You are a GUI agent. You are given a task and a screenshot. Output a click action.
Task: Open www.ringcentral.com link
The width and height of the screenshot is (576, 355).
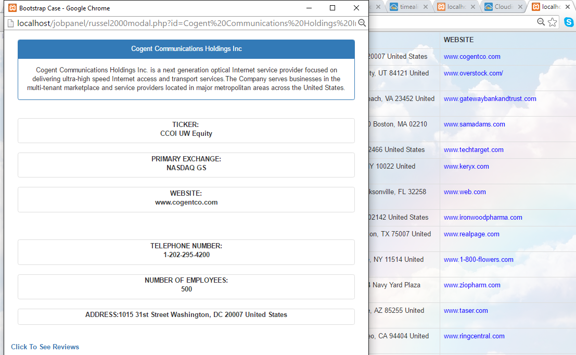click(x=474, y=336)
